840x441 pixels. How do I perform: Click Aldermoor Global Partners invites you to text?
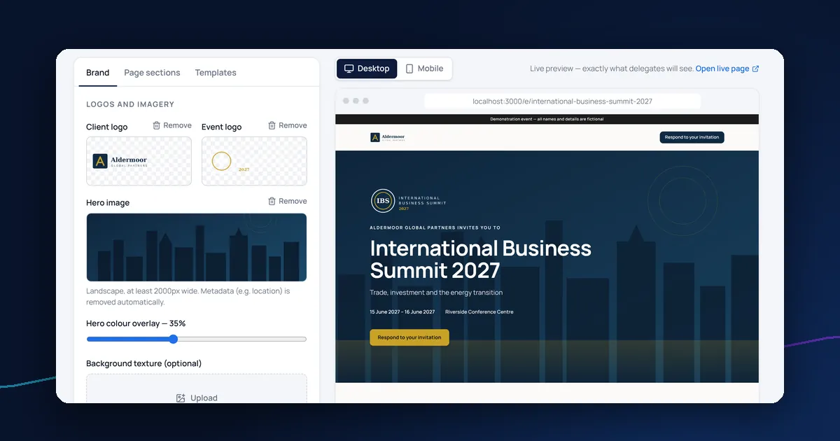tap(435, 227)
